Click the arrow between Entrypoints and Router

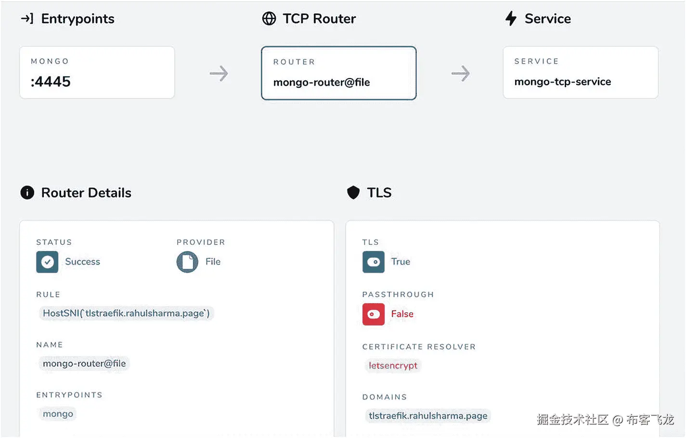(x=219, y=74)
